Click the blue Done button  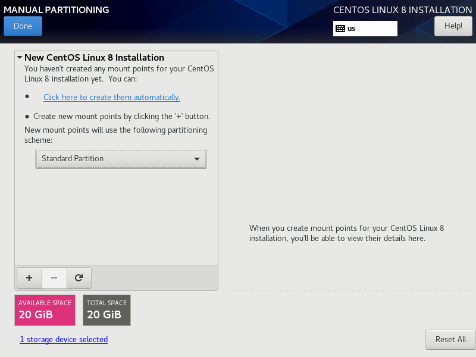23,26
